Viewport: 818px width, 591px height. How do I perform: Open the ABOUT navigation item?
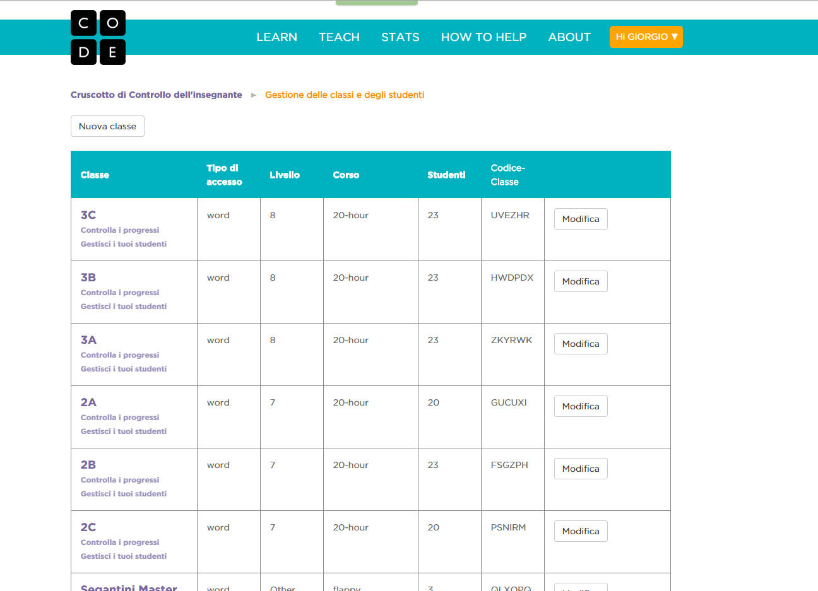coord(569,37)
